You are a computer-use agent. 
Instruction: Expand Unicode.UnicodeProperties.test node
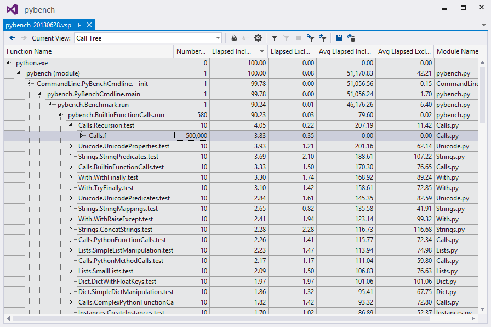(x=71, y=146)
